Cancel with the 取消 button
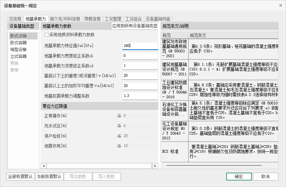Image resolution: width=286 pixels, height=187 pixels. pyautogui.click(x=265, y=177)
